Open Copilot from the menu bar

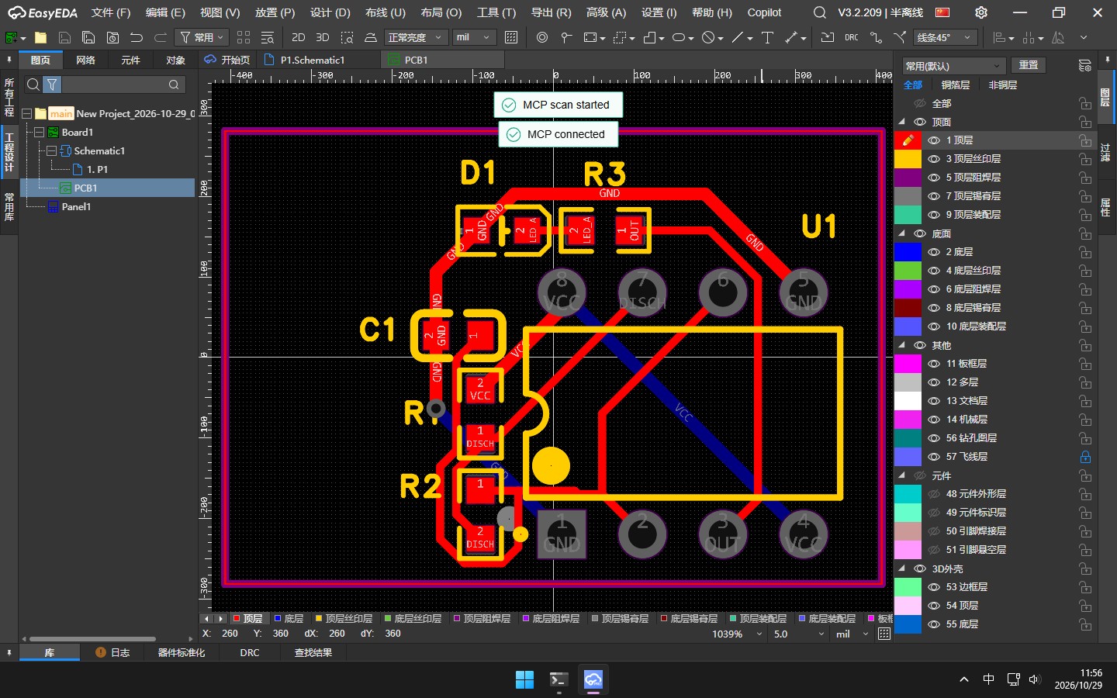(x=764, y=12)
